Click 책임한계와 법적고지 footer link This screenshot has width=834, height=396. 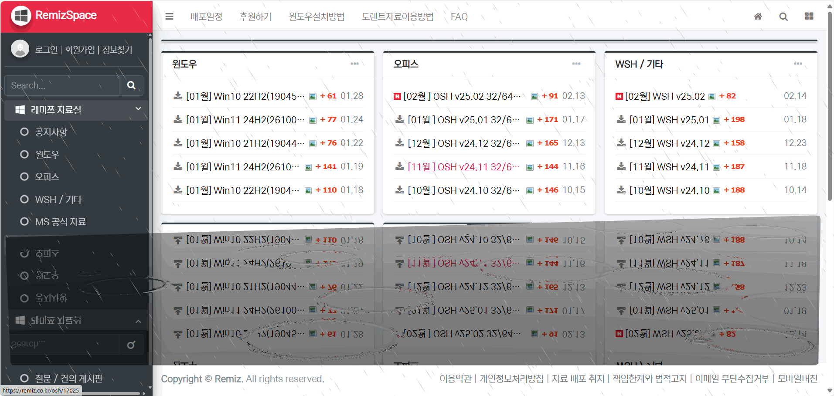650,379
